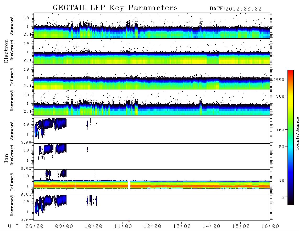Click the Electron Dawnward spectrogram panel
This screenshot has width=299, height=231.
coord(152,103)
